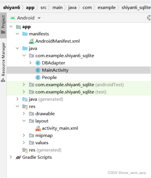Expand the drawable folder
This screenshot has width=151, height=178.
tap(24, 114)
